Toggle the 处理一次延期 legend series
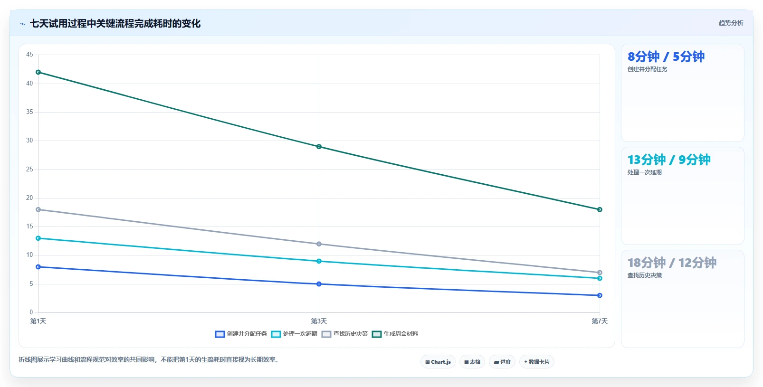Image resolution: width=763 pixels, height=387 pixels. tap(294, 334)
